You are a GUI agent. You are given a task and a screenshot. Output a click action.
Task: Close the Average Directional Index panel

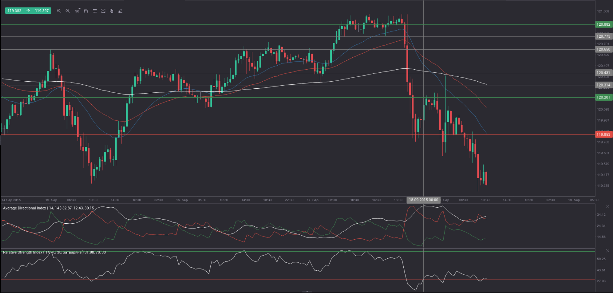click(x=607, y=207)
